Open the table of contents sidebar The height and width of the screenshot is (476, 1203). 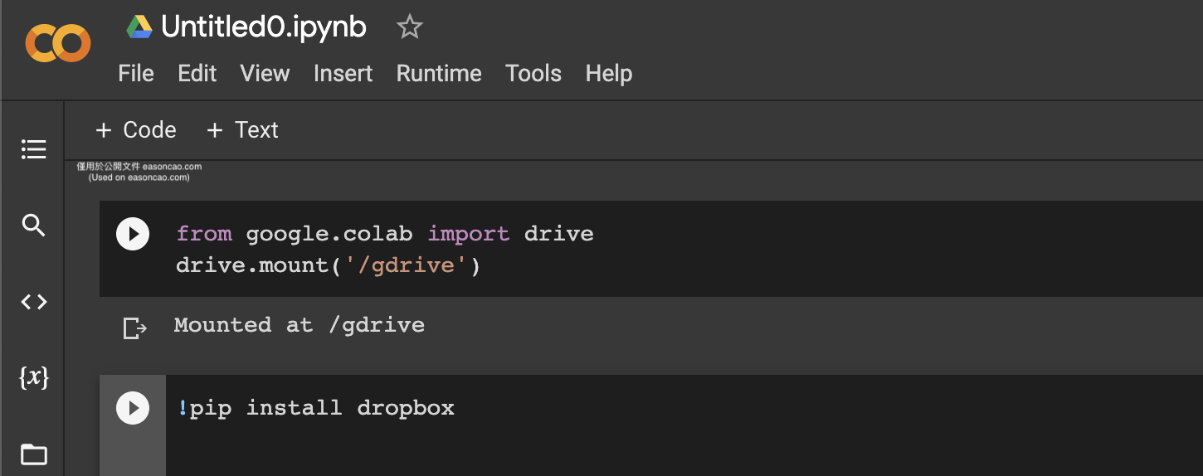tap(33, 149)
